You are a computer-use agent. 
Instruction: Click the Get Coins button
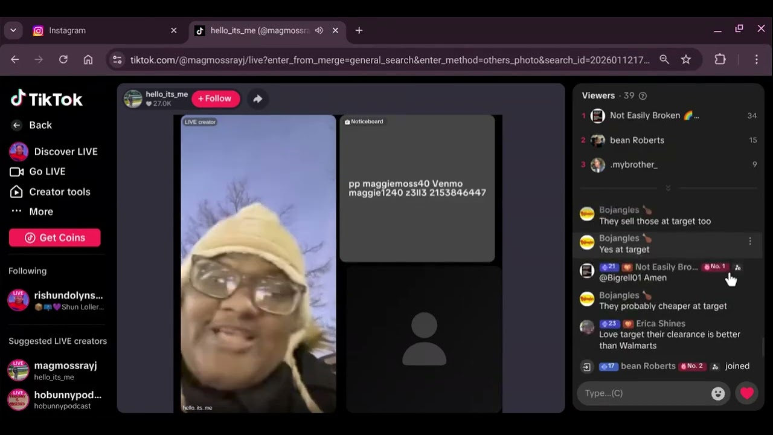pyautogui.click(x=55, y=237)
